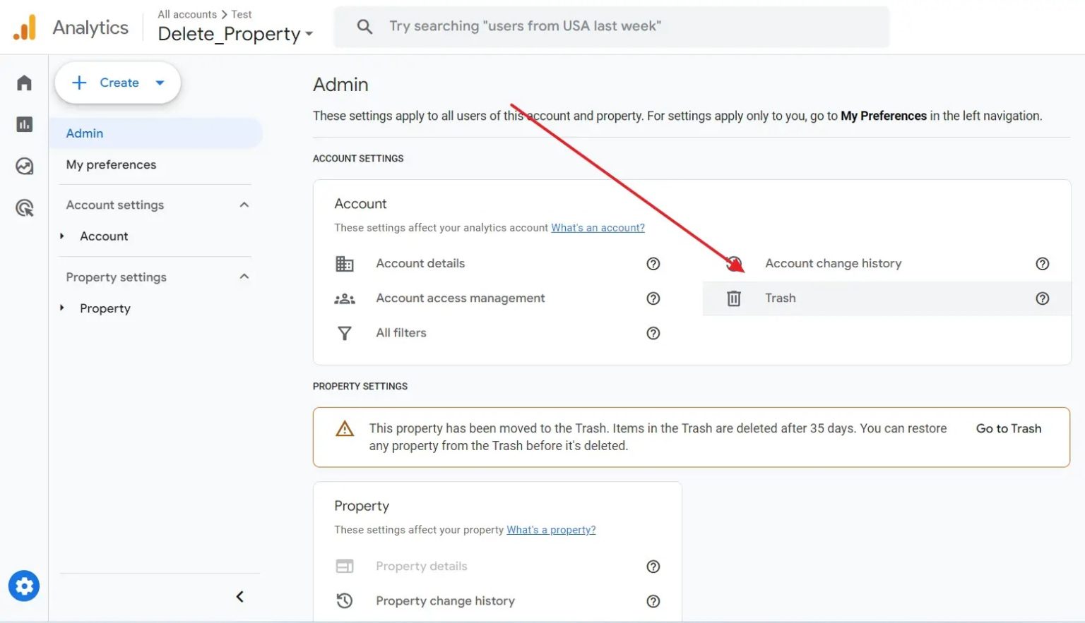
Task: Click the people icon for Account access management
Action: point(344,298)
